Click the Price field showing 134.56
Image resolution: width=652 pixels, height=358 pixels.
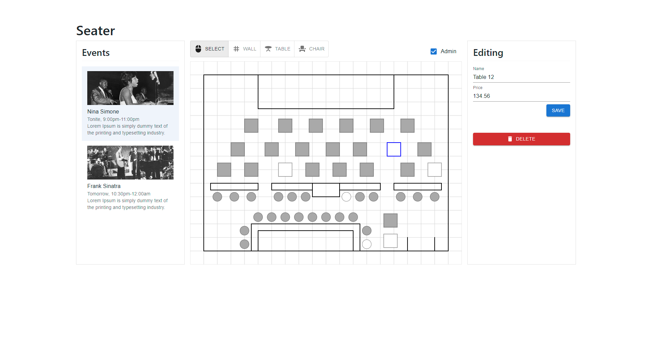[x=521, y=96]
